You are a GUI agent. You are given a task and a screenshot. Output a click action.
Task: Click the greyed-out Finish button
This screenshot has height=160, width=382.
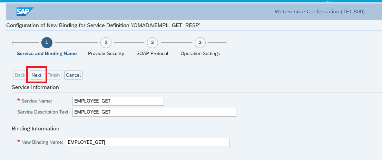pyautogui.click(x=53, y=75)
